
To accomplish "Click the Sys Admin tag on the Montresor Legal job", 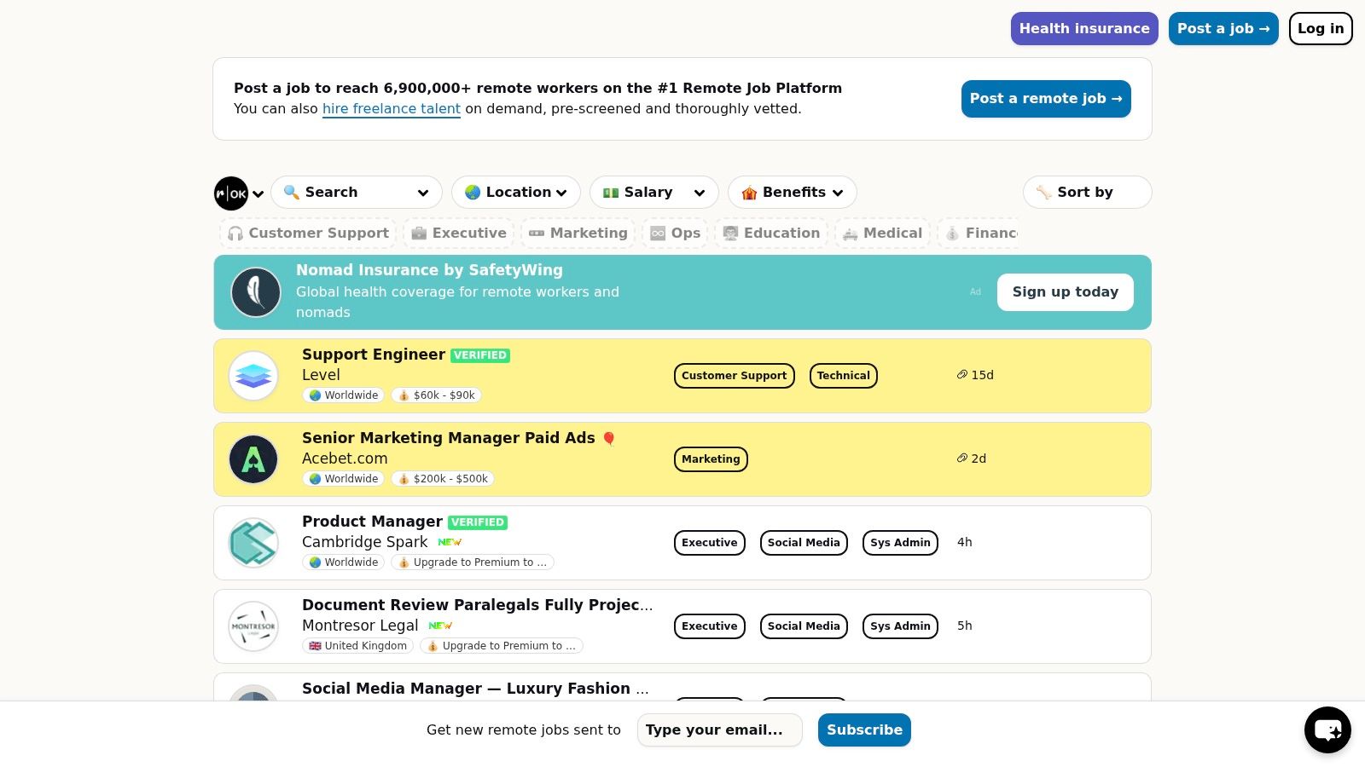I will (900, 626).
